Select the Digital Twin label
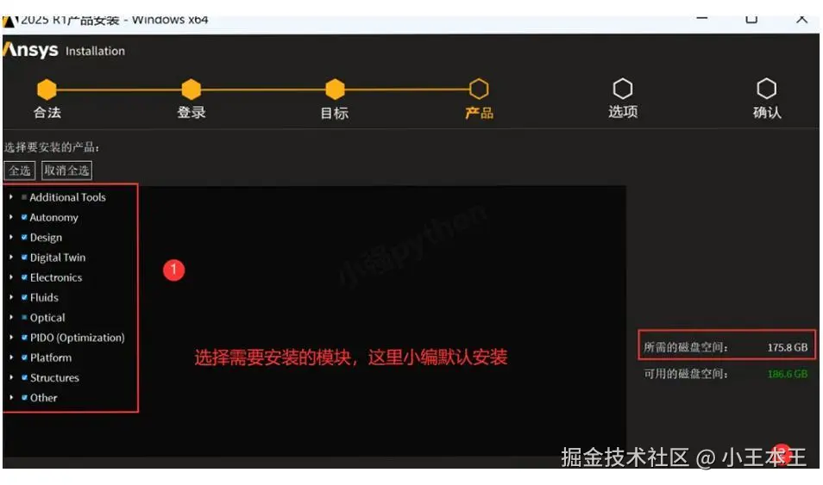The height and width of the screenshot is (485, 823). coord(58,258)
